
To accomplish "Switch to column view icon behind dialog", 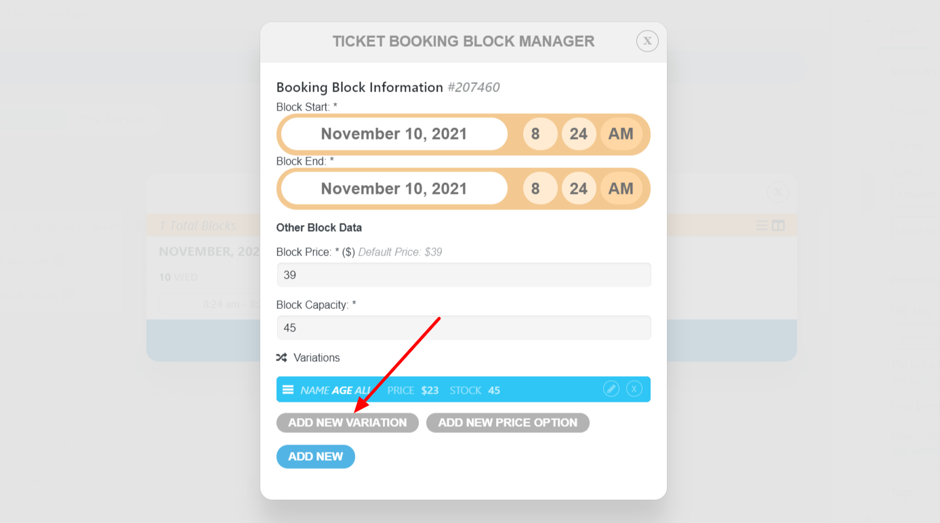I will tap(778, 226).
